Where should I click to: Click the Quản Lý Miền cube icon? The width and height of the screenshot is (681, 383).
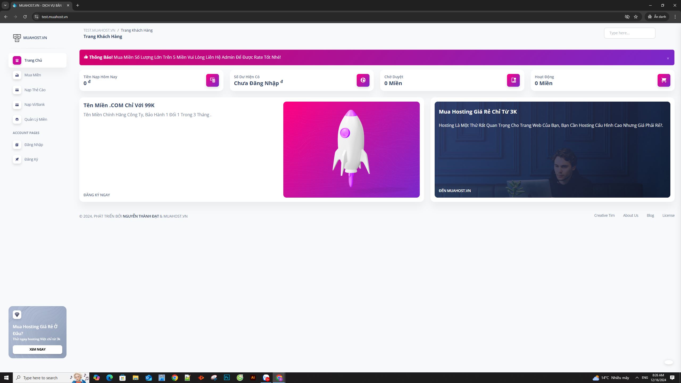(x=17, y=119)
